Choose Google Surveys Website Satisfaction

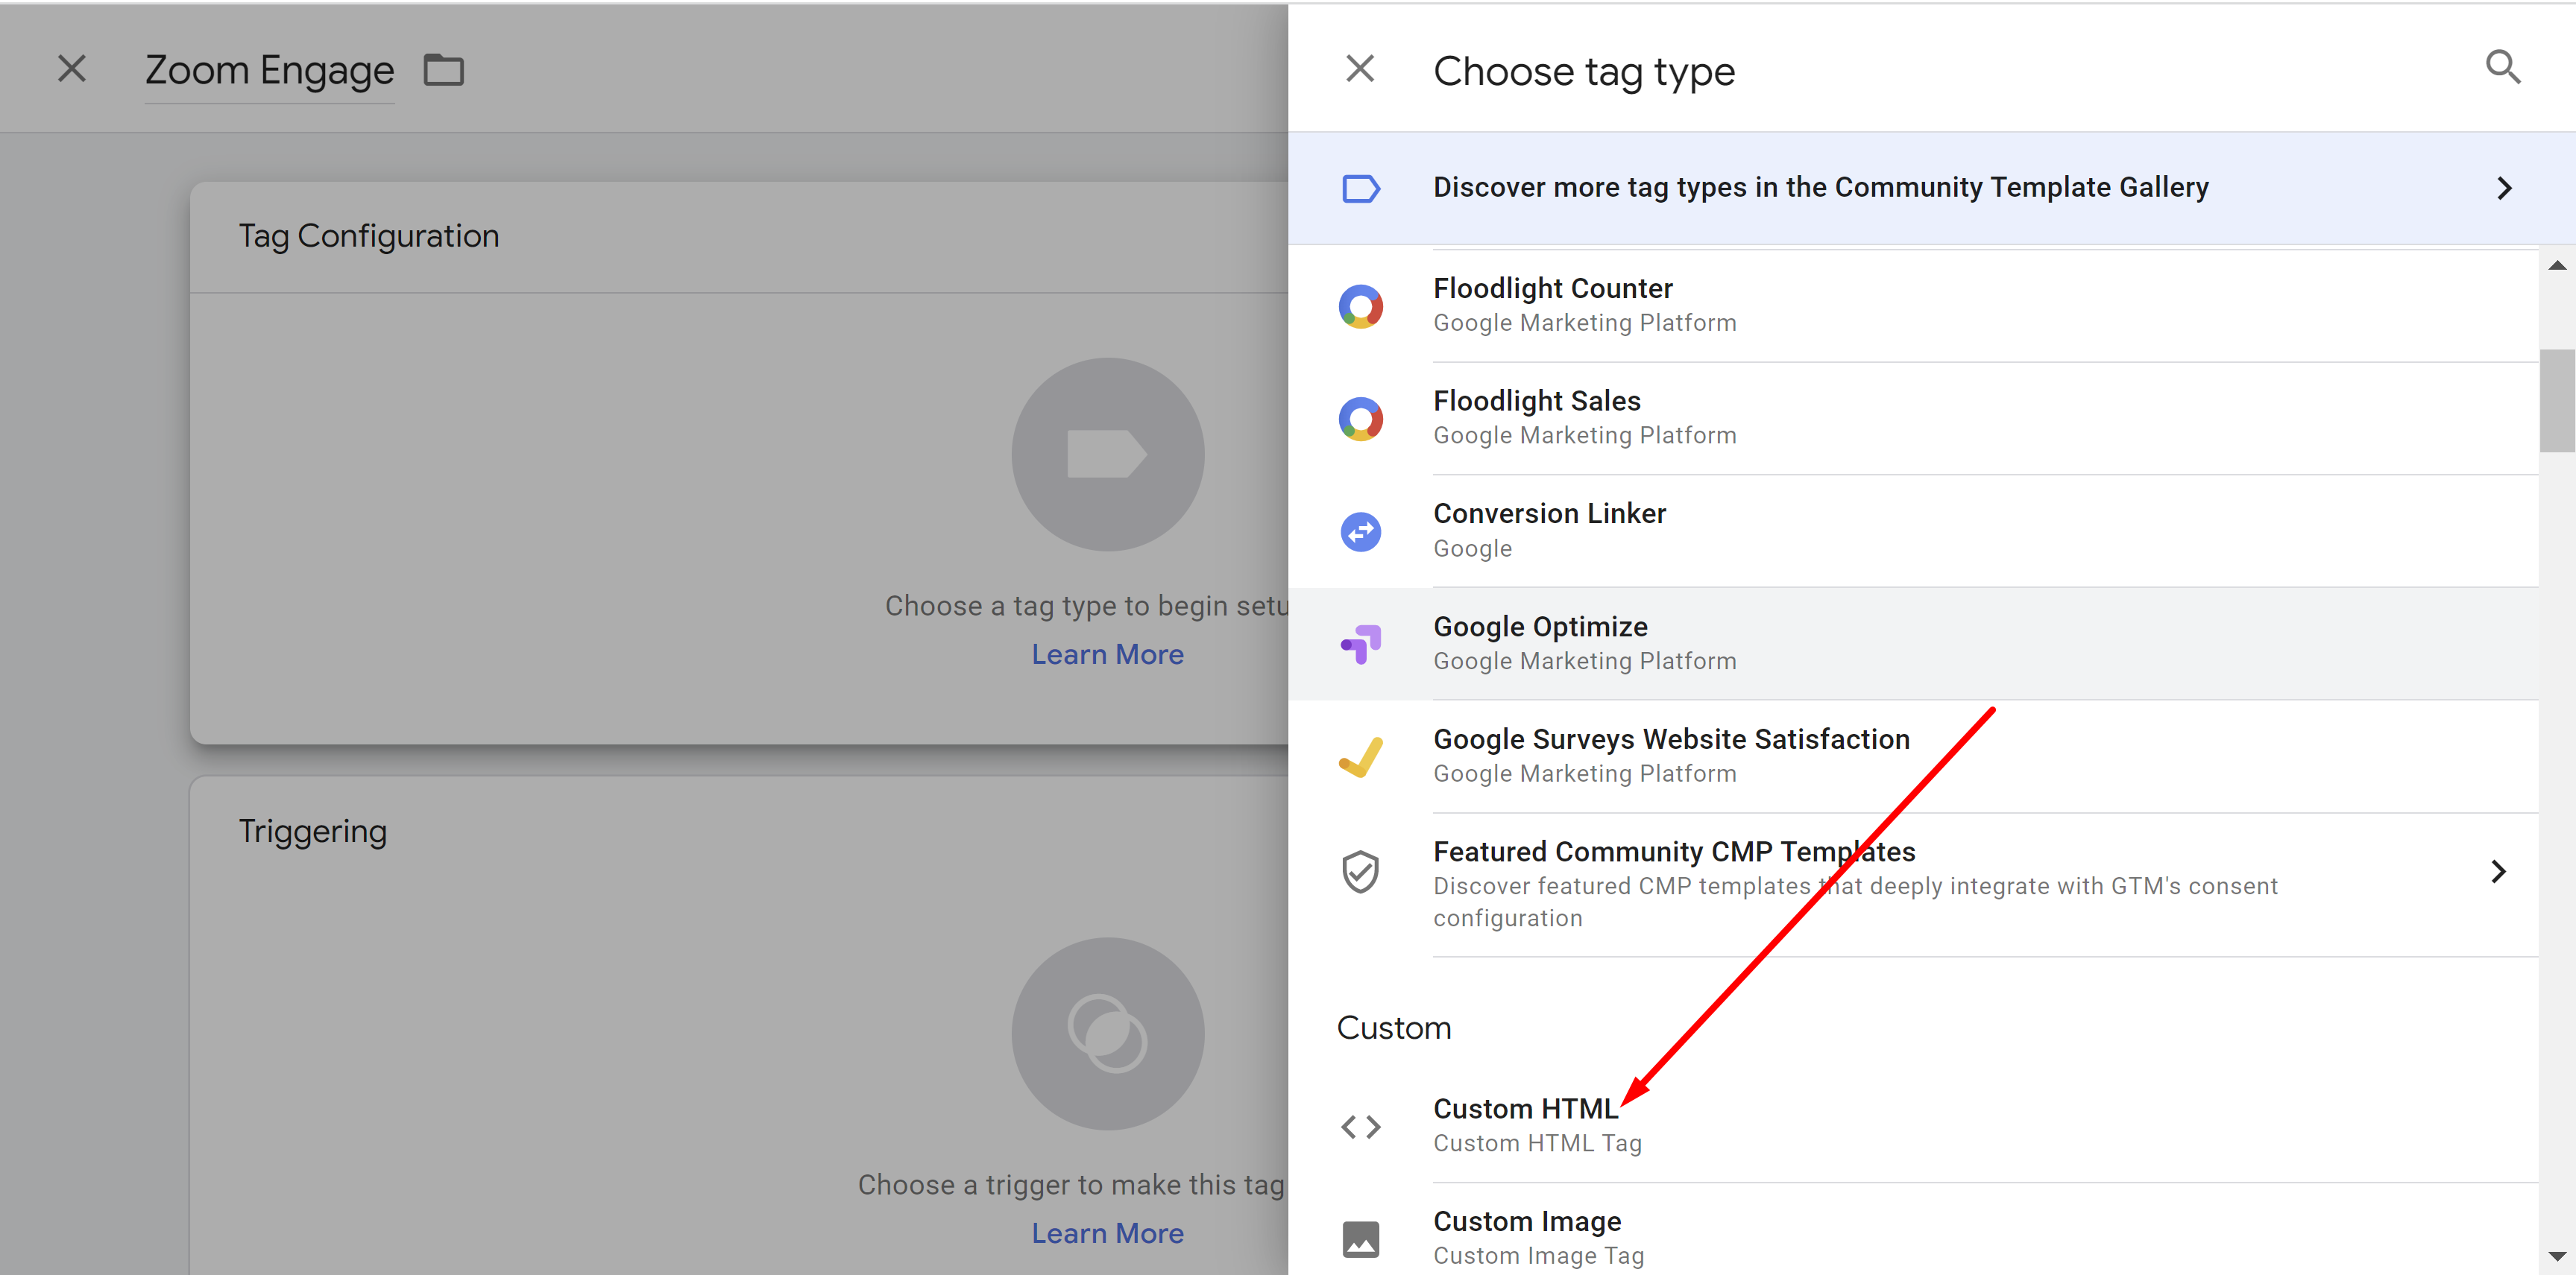(x=1913, y=756)
